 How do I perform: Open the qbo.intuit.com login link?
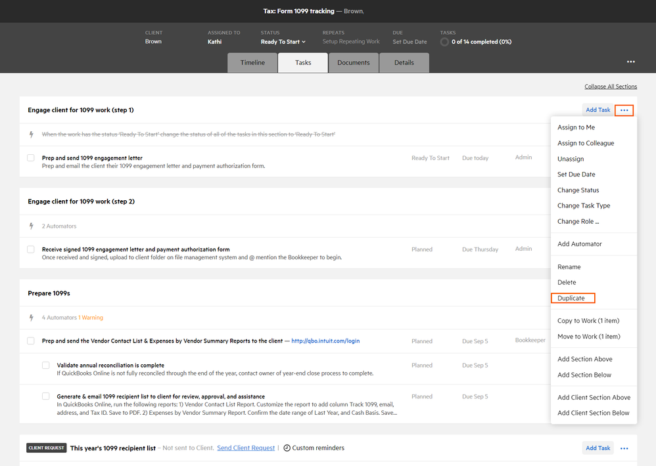pyautogui.click(x=325, y=341)
